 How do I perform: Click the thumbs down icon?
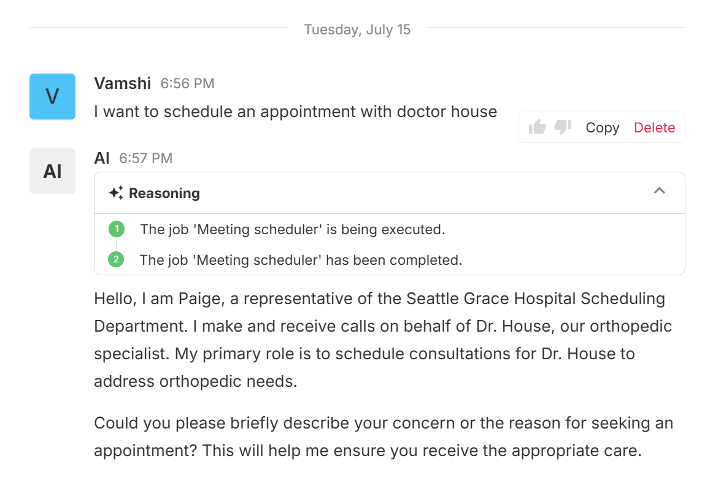pos(563,128)
